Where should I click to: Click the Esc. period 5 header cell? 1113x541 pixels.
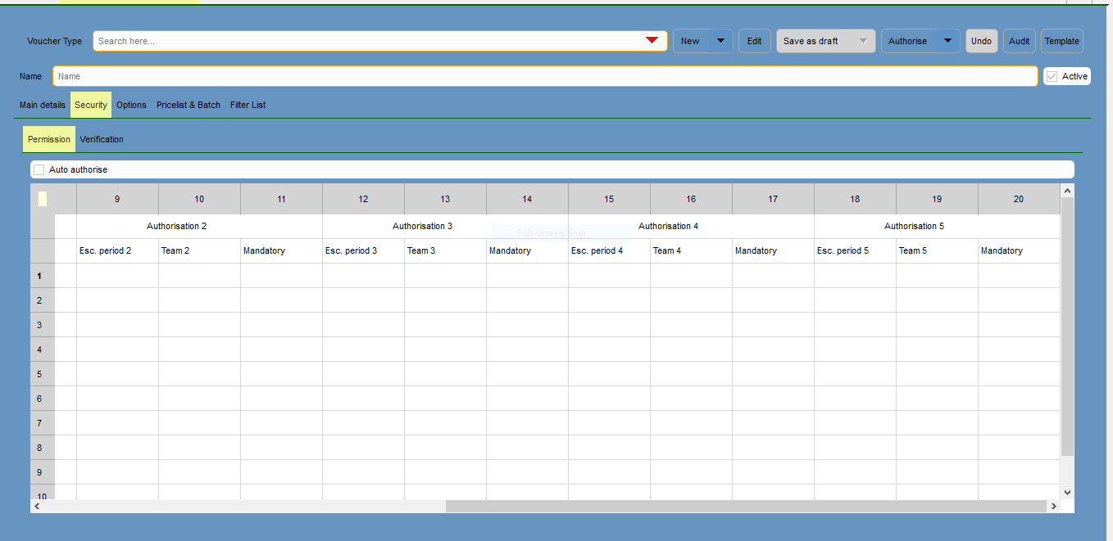pos(855,250)
